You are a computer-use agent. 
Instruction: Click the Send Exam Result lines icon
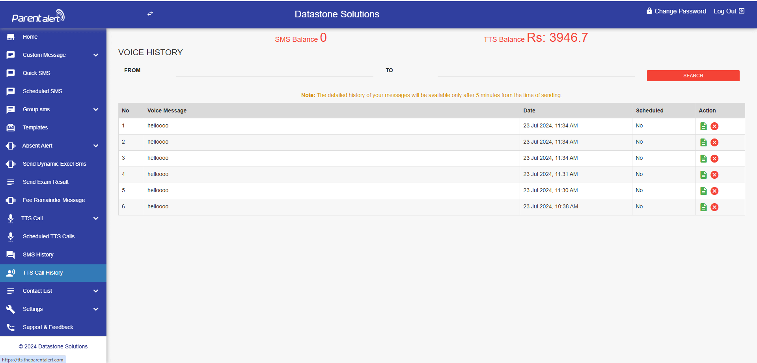11,182
